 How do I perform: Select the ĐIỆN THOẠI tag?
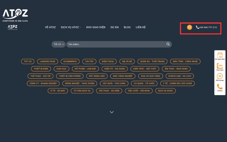[108, 61]
